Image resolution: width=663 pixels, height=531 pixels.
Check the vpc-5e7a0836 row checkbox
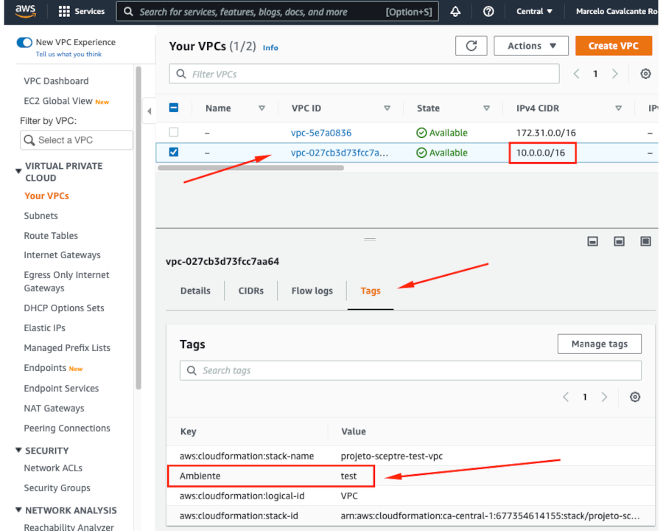tap(174, 133)
